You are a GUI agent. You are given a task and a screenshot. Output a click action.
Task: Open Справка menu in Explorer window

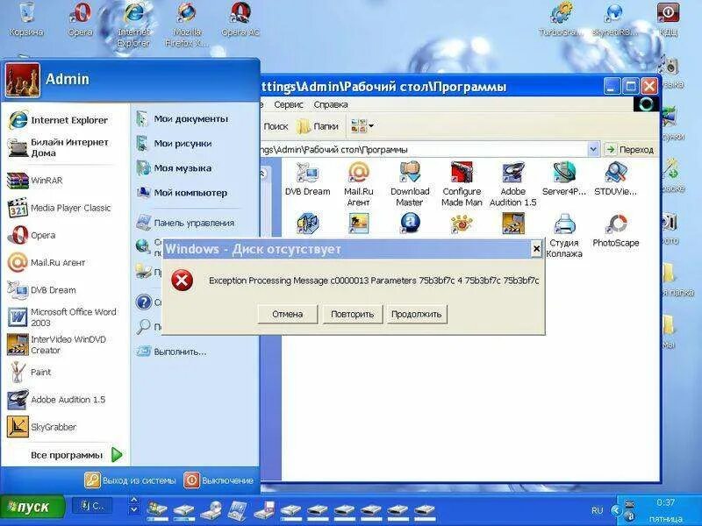331,104
